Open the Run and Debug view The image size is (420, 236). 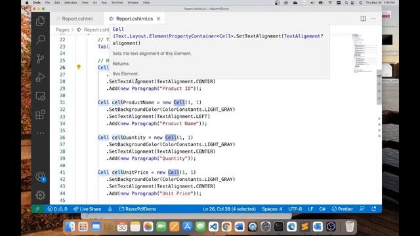point(40,77)
